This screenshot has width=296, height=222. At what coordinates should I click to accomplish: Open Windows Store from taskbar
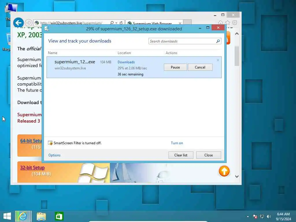pos(59,216)
